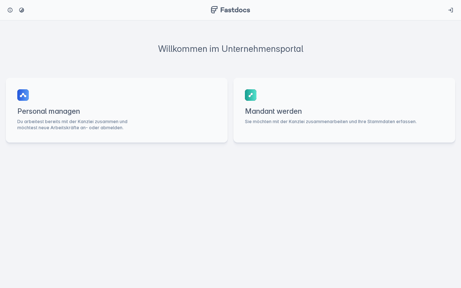The height and width of the screenshot is (288, 461).
Task: Click the word 'Kanzlei' in Personal description
Action: pos(85,122)
